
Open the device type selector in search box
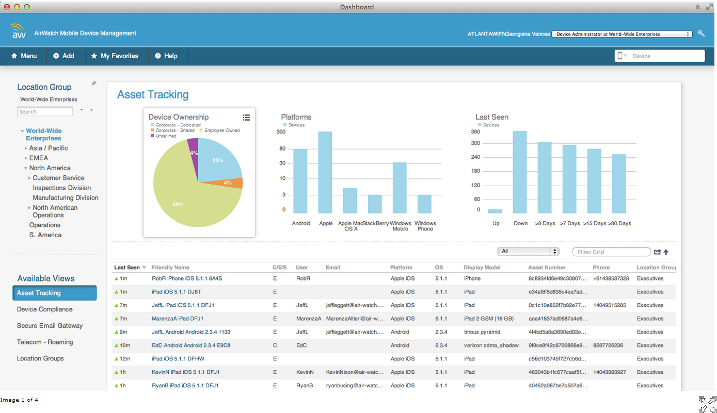622,56
